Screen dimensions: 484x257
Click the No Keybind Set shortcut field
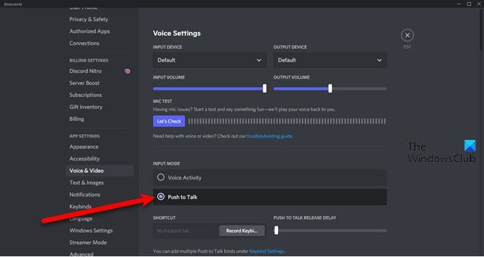[186, 231]
